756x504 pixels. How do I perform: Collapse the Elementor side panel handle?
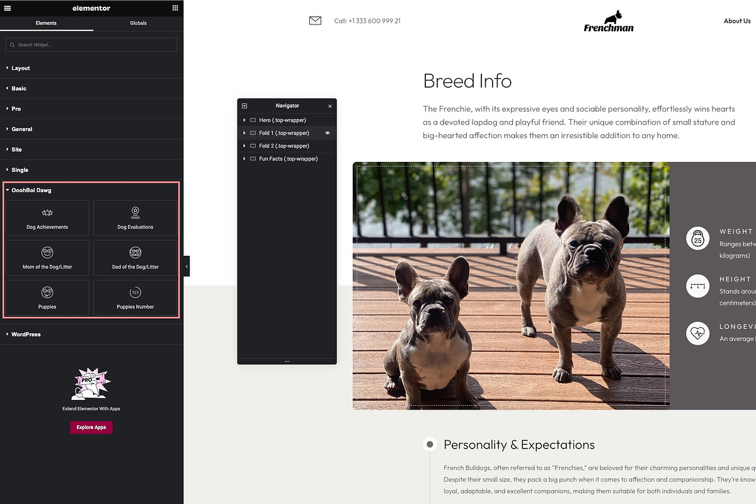[186, 266]
